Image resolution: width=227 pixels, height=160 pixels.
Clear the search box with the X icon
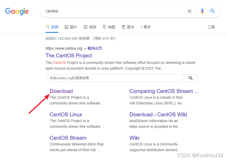190,11
